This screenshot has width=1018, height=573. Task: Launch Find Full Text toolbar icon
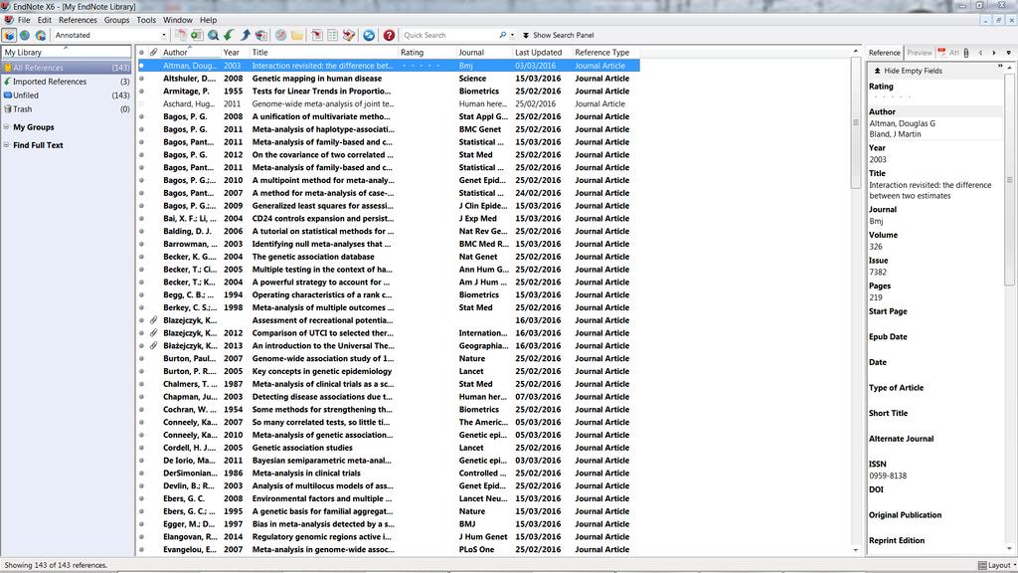[x=261, y=35]
